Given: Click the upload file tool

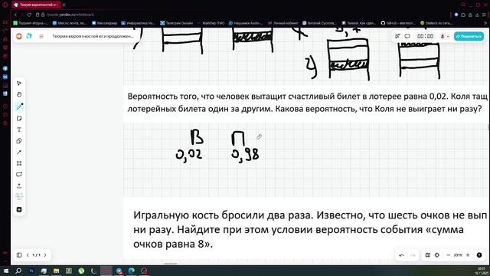Looking at the screenshot, I should point(19,186).
